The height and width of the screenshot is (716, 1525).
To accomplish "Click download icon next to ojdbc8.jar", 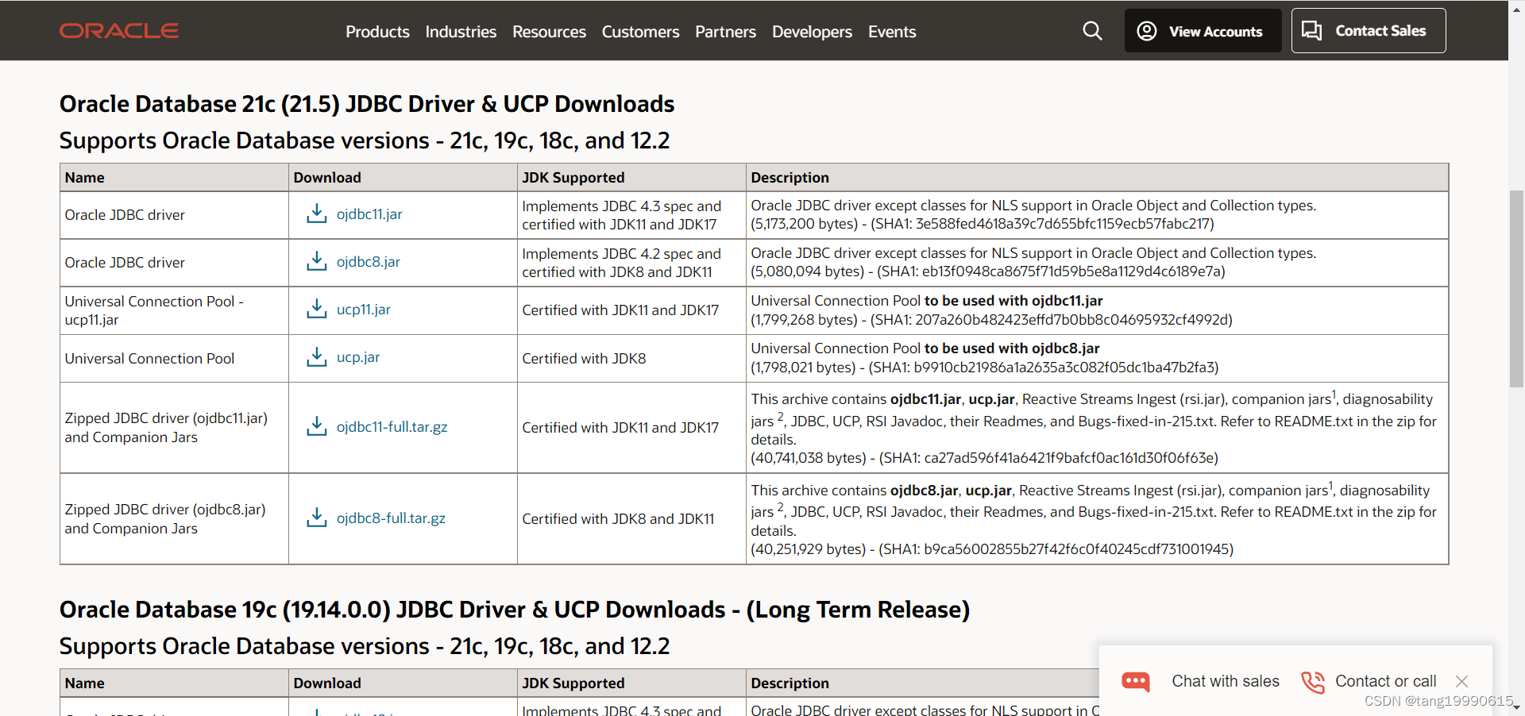I will pyautogui.click(x=317, y=261).
